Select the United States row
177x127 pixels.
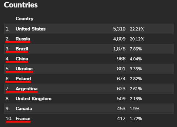pyautogui.click(x=89, y=29)
